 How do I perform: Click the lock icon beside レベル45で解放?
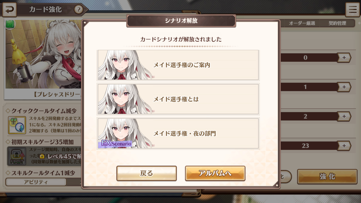pyautogui.click(x=42, y=156)
